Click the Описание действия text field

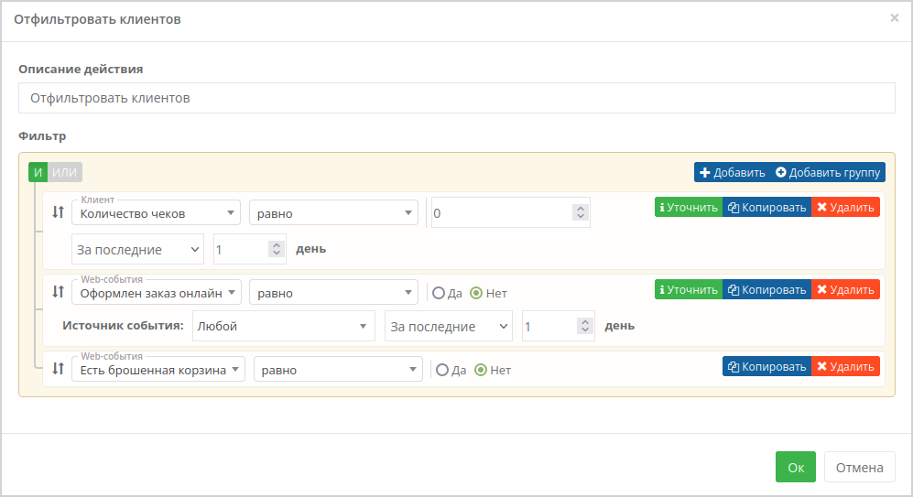point(456,98)
